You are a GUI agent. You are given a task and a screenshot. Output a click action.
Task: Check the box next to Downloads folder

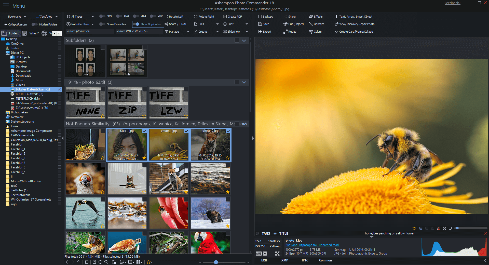[x=59, y=75]
